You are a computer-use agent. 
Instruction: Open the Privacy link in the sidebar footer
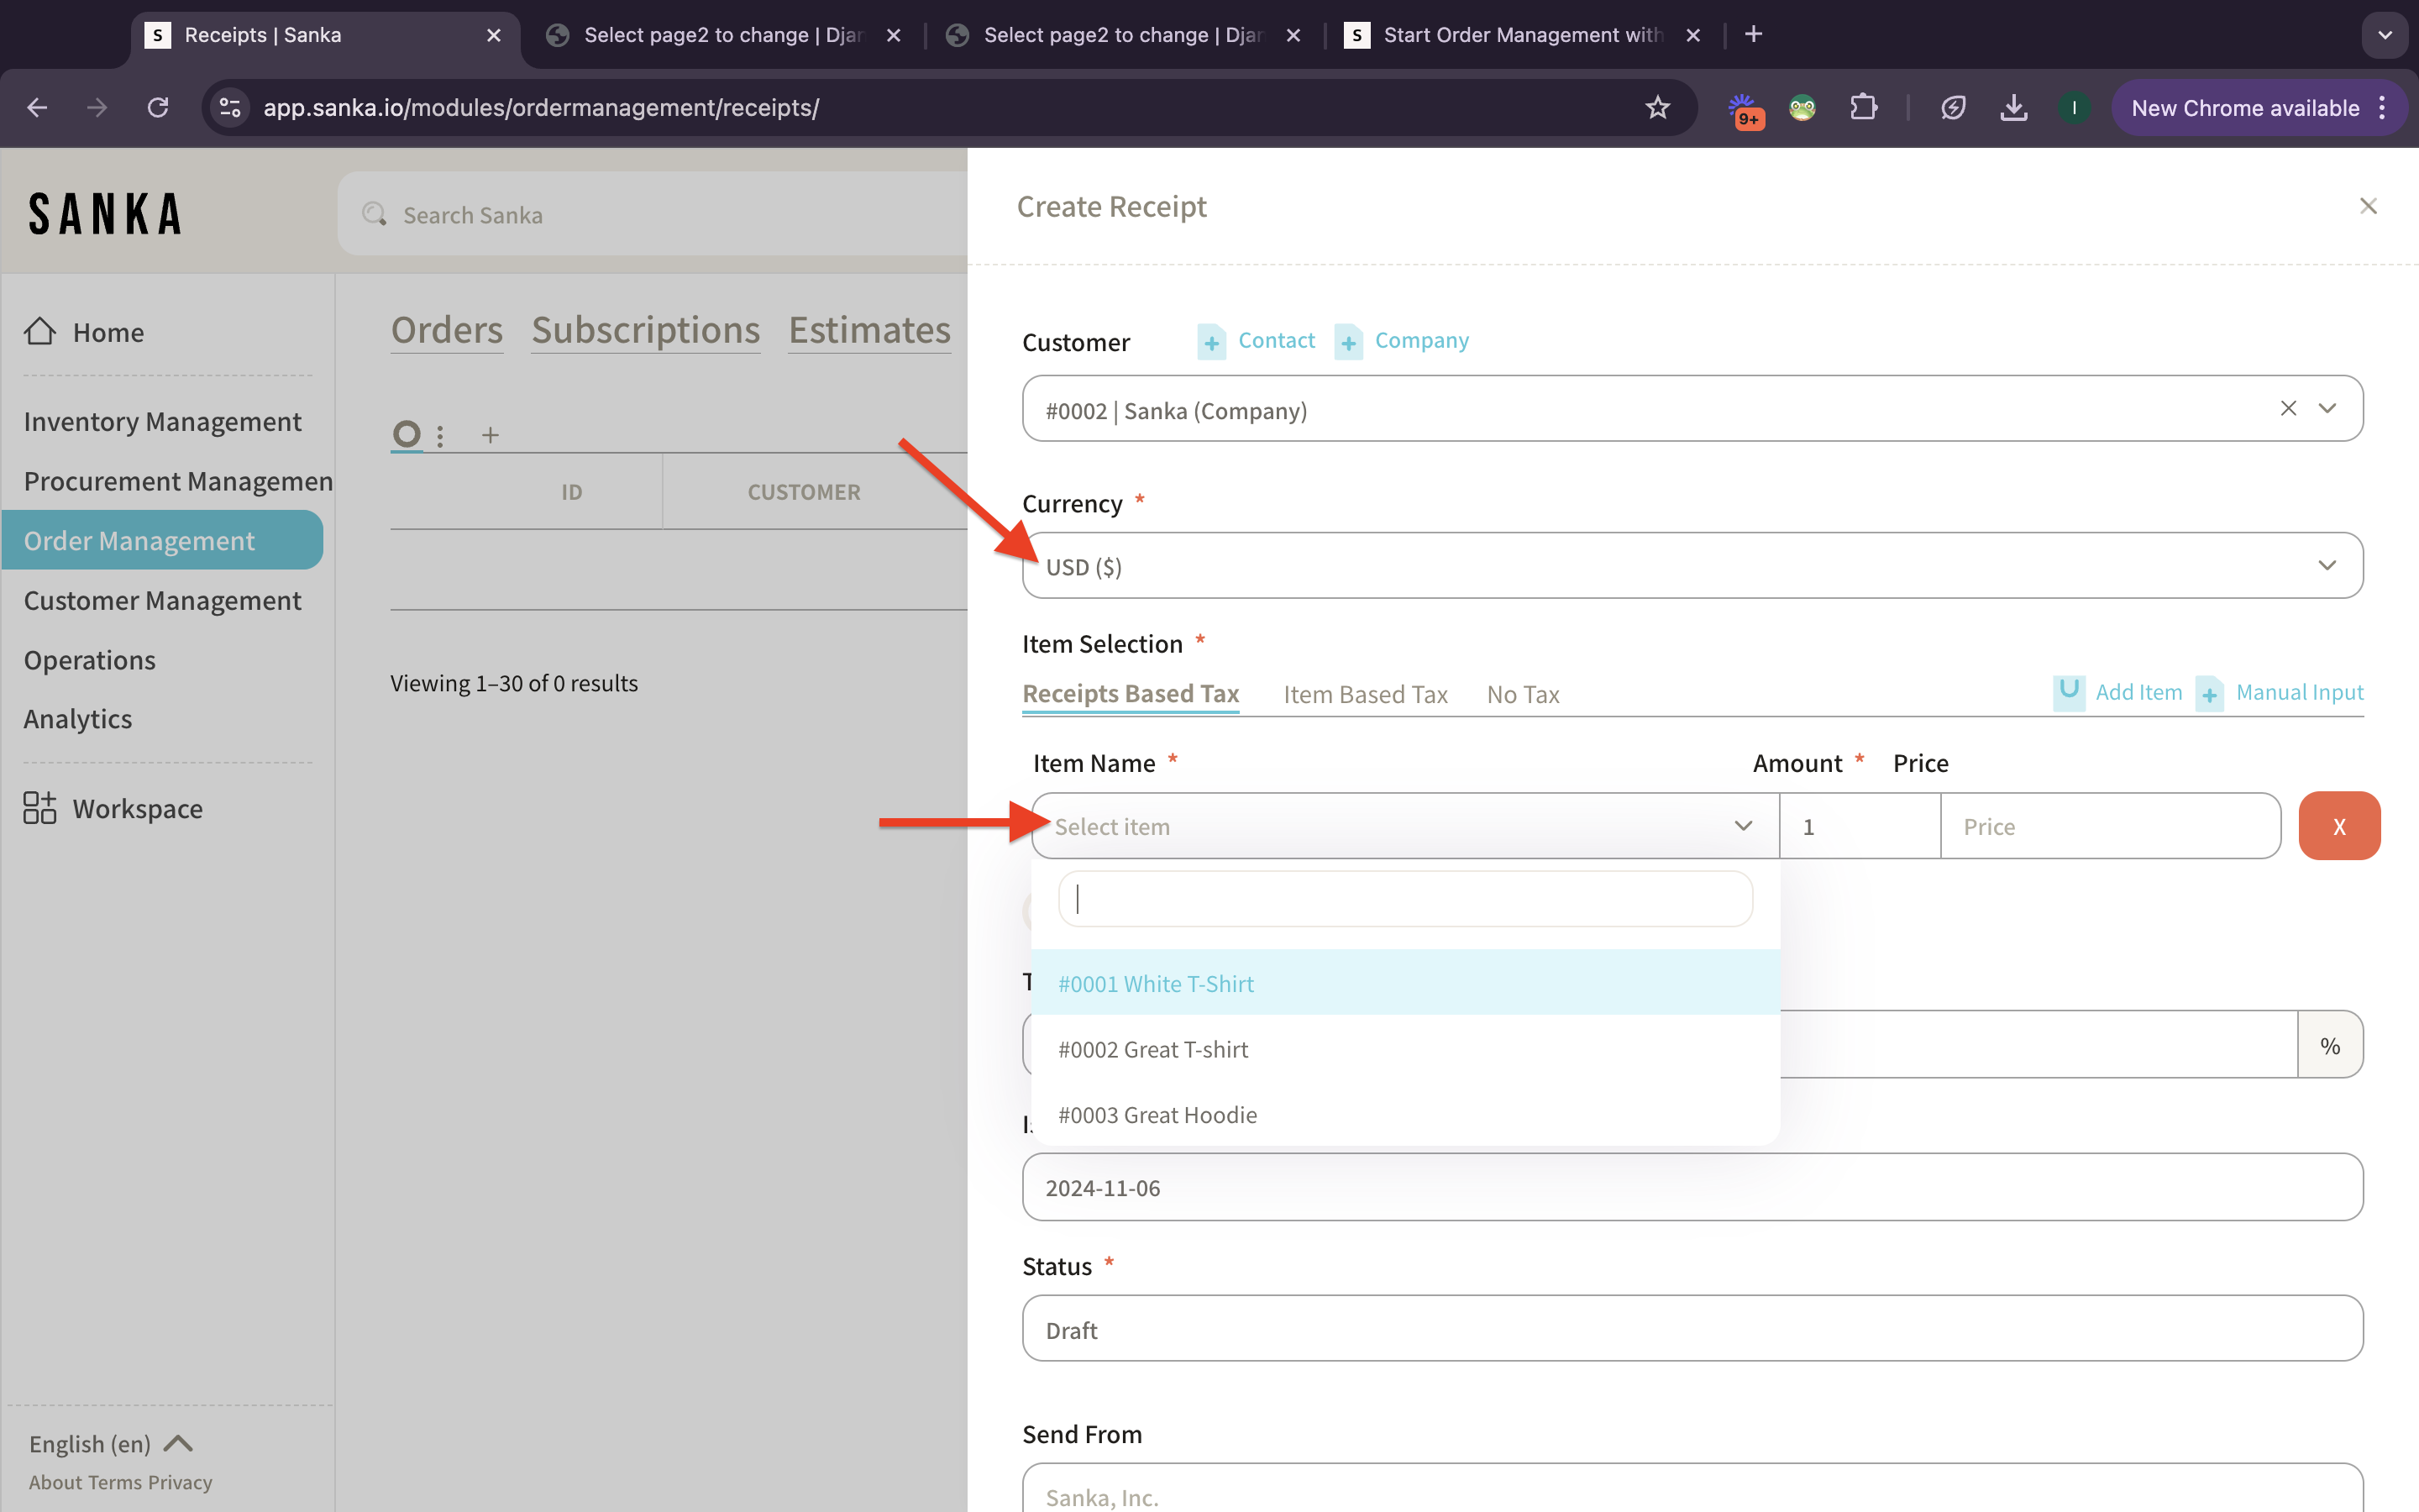pos(180,1482)
